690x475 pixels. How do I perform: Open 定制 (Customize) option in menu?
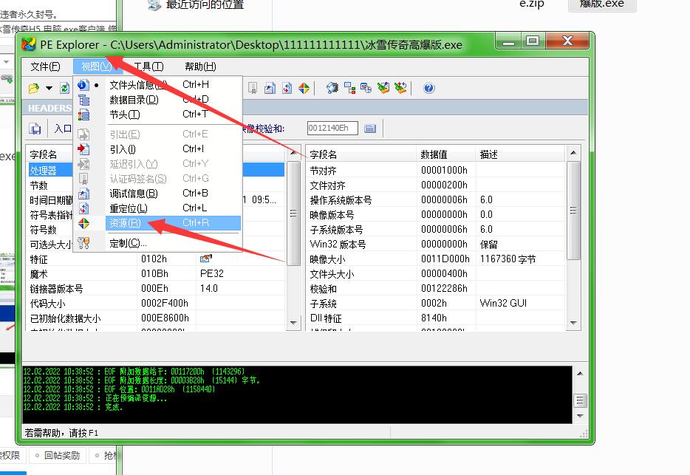[128, 243]
